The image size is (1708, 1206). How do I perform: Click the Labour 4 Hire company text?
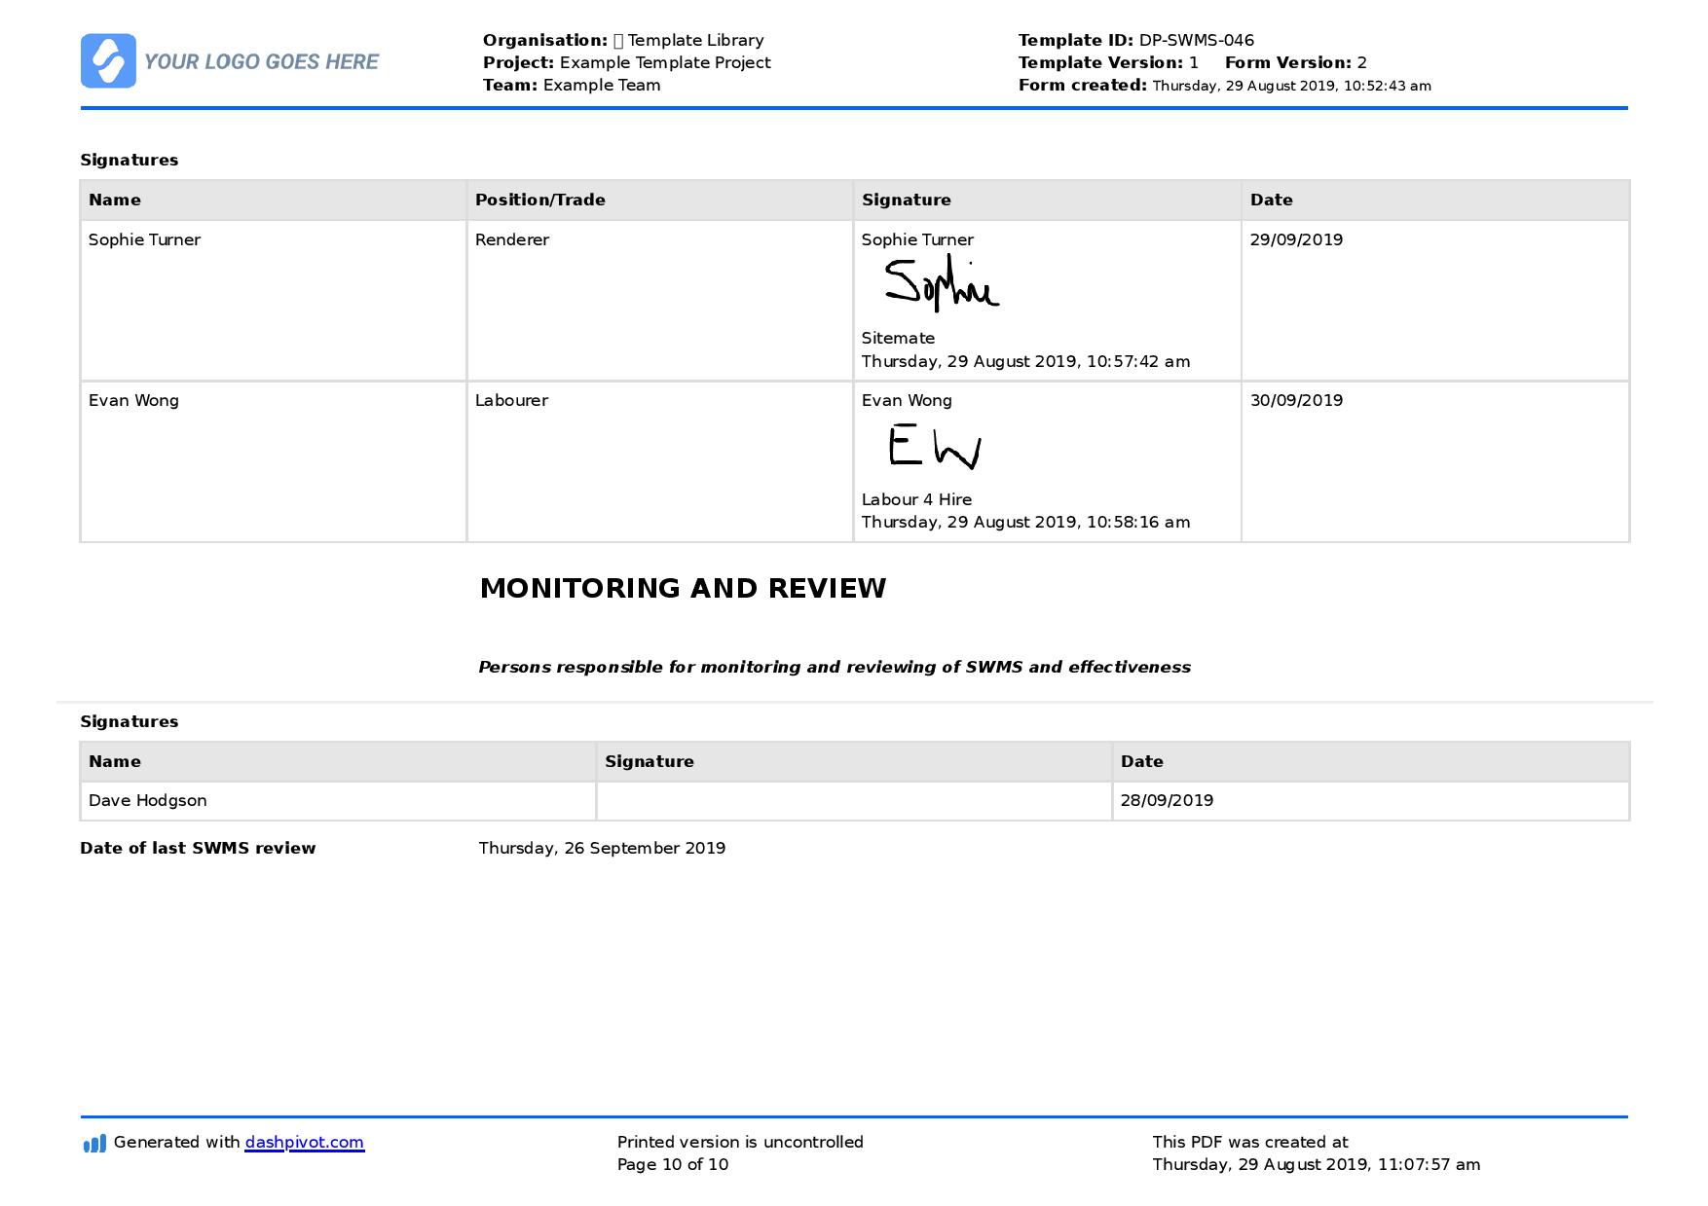click(x=916, y=499)
